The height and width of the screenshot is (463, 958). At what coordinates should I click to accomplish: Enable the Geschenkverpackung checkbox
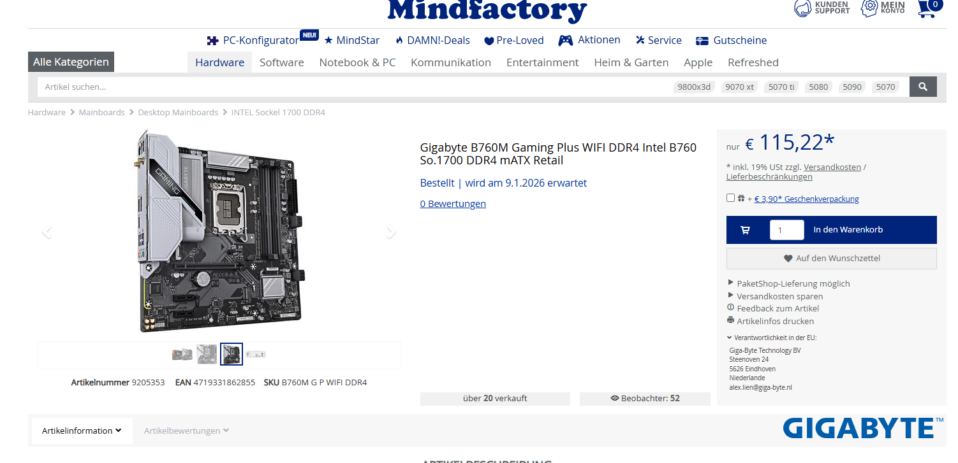point(731,198)
